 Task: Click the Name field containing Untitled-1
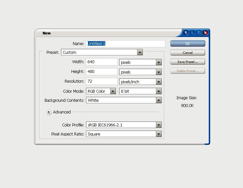pyautogui.click(x=125, y=44)
